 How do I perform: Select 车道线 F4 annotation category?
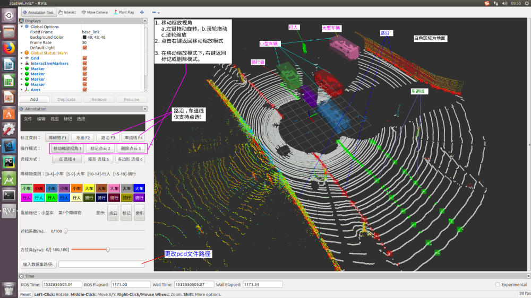tap(133, 138)
